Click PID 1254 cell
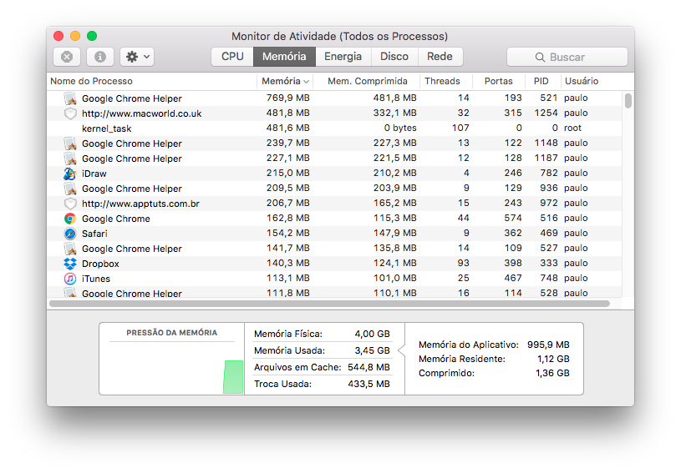This screenshot has width=681, height=473. click(x=546, y=113)
